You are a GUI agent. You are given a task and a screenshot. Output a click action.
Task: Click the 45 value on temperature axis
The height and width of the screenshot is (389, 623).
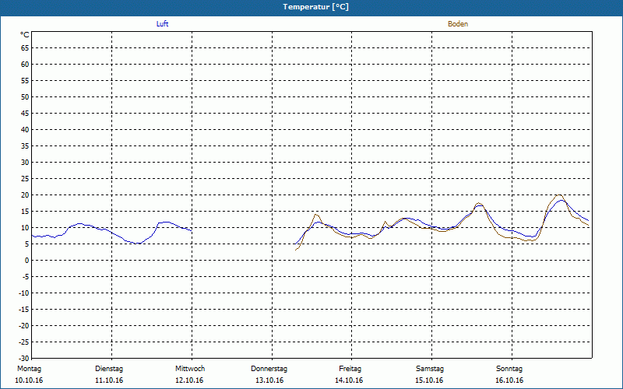[25, 114]
